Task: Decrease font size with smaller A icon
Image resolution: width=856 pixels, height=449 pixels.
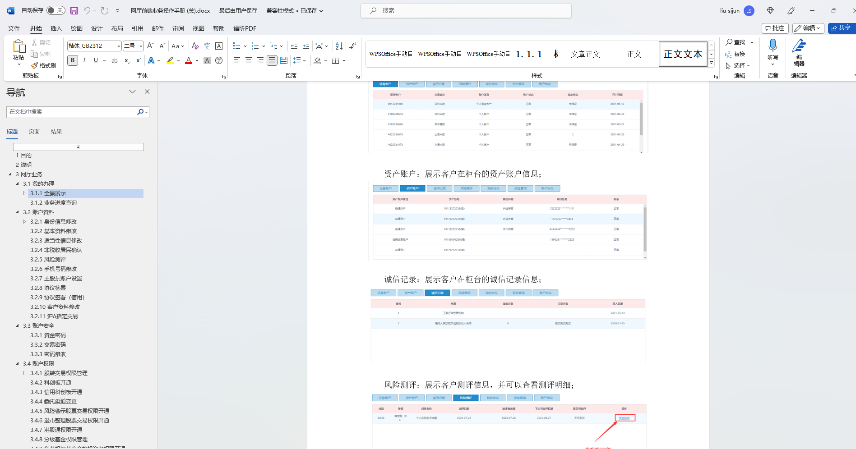Action: click(x=162, y=46)
